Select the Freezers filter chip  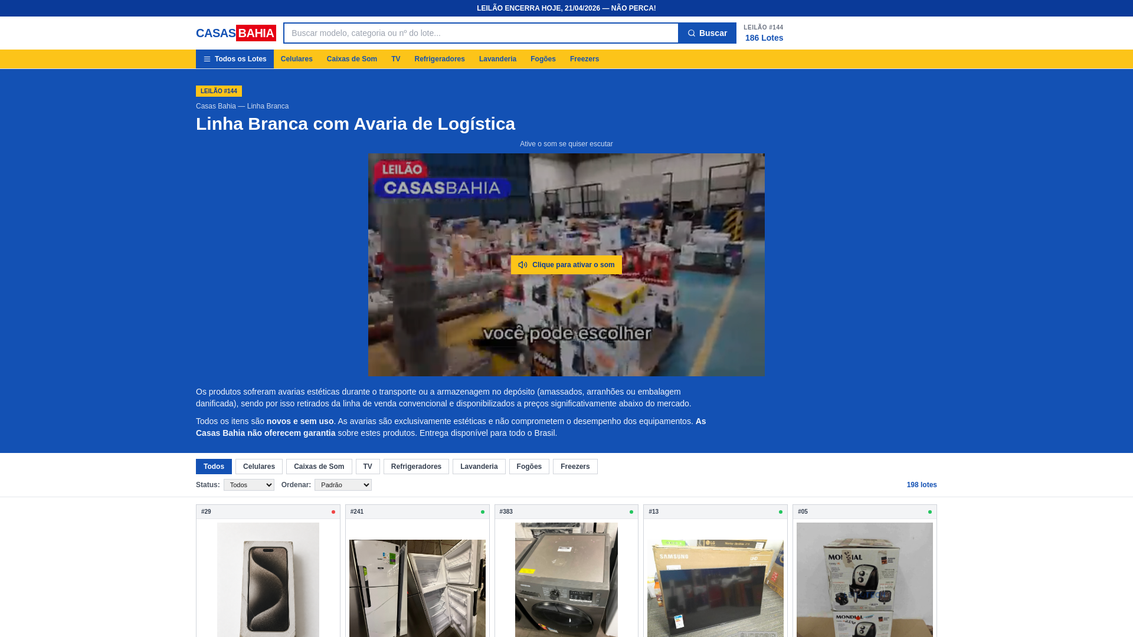point(575,467)
